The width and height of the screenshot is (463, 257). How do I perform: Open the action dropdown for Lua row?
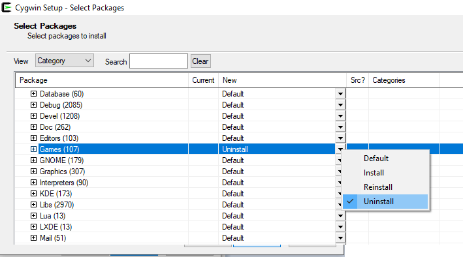click(340, 216)
